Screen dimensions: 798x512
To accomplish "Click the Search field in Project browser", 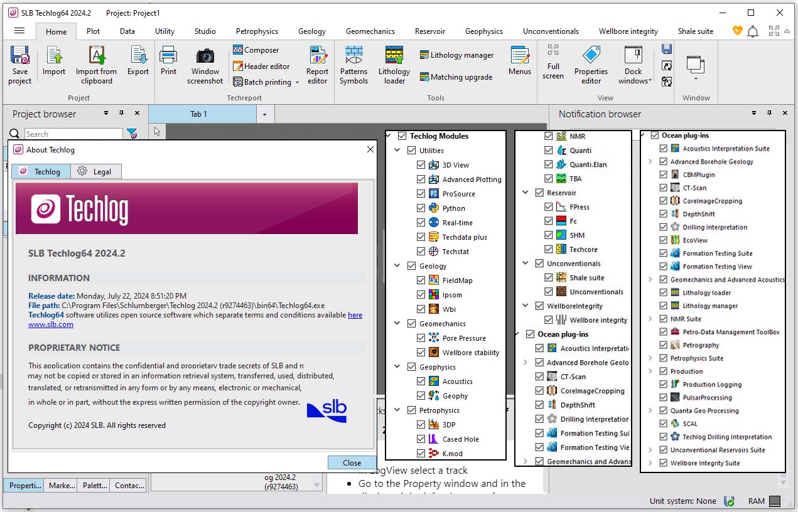I will (73, 134).
